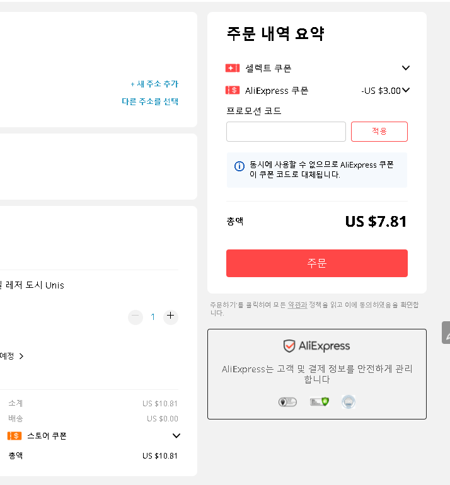Click the AliExpress shield logo icon
450x485 pixels.
(x=289, y=346)
